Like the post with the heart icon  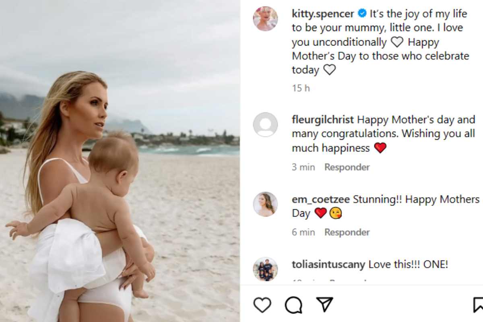click(x=262, y=305)
